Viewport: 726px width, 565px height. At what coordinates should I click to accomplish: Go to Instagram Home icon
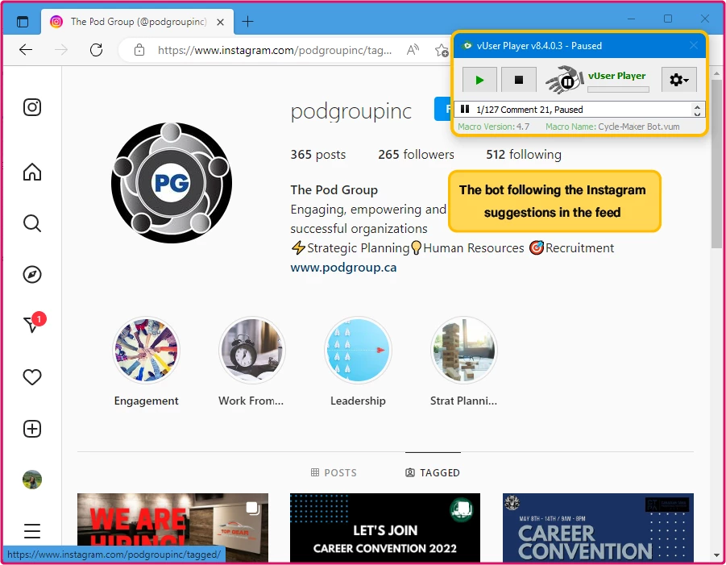(x=32, y=172)
